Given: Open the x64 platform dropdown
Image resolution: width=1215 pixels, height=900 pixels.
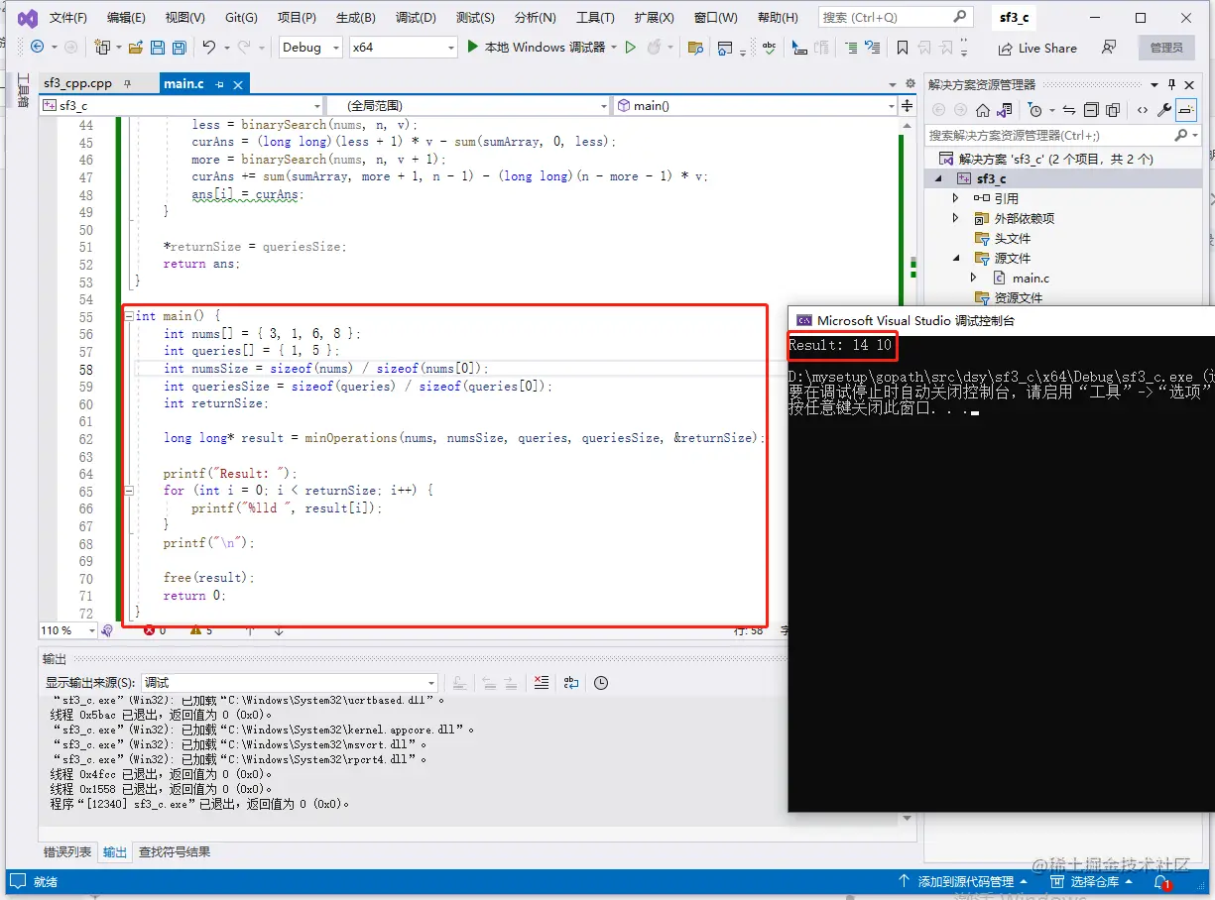Looking at the screenshot, I should [404, 47].
